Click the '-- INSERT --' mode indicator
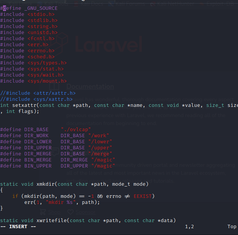The width and height of the screenshot is (238, 235). (x=18, y=227)
